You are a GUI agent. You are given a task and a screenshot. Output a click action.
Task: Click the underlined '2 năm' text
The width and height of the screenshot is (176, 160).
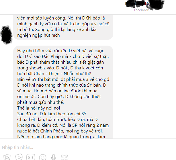pyautogui.click(x=103, y=125)
